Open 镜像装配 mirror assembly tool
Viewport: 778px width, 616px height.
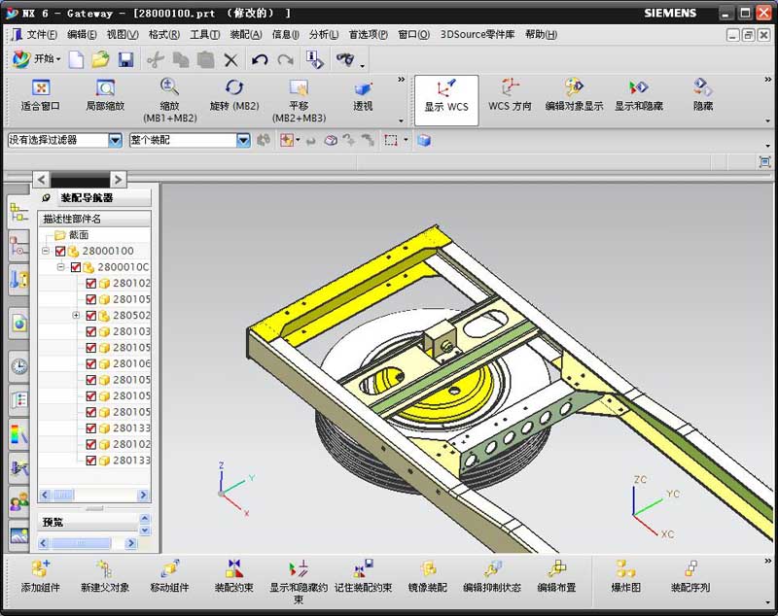(428, 569)
